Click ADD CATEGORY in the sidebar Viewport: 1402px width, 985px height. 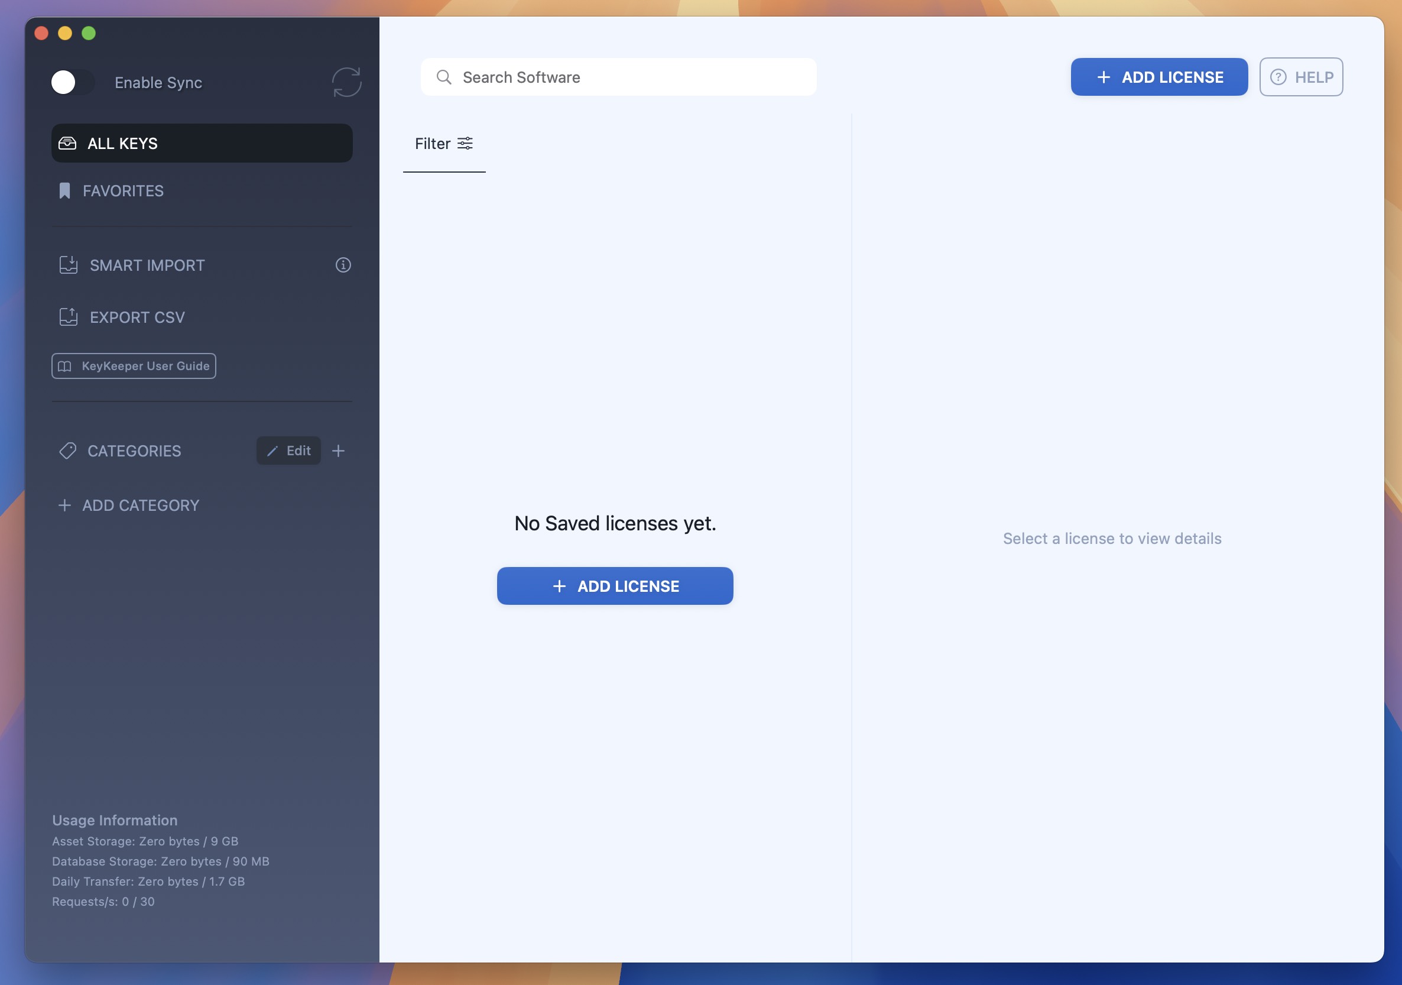(129, 505)
